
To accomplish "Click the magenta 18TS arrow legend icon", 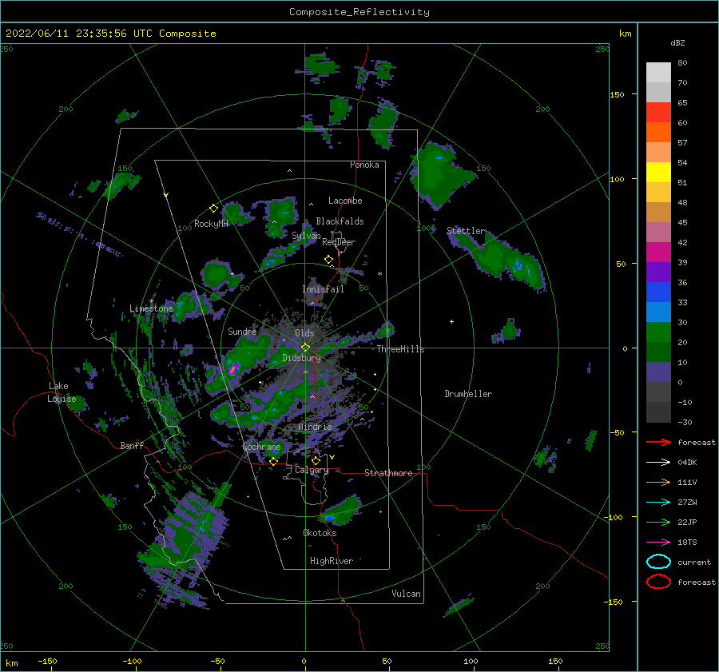I will tap(658, 543).
